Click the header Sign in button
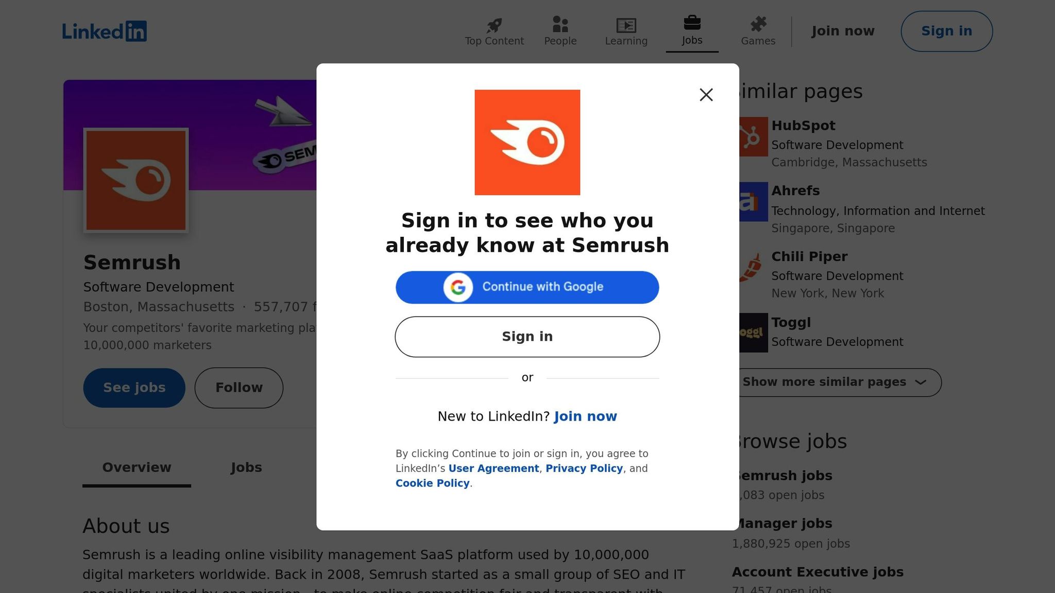Viewport: 1055px width, 593px height. pos(946,31)
